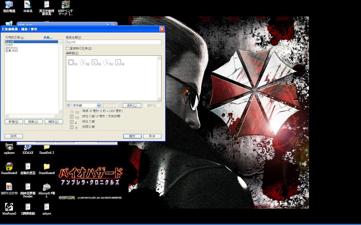The height and width of the screenshot is (225, 361).
Task: Click the 清除 (Clear) button
Action: pyautogui.click(x=132, y=105)
